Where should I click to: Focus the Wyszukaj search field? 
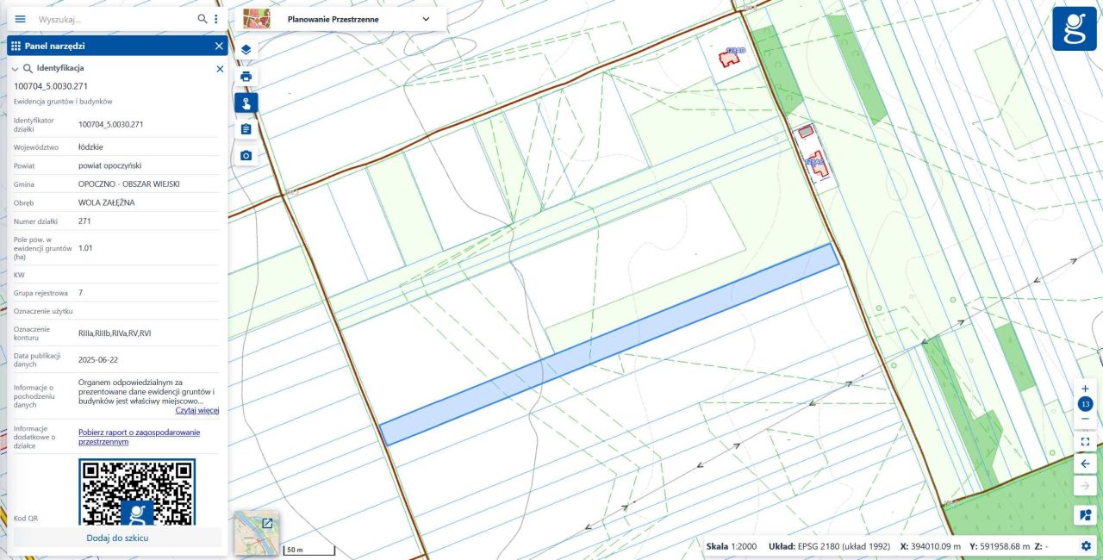coord(115,19)
